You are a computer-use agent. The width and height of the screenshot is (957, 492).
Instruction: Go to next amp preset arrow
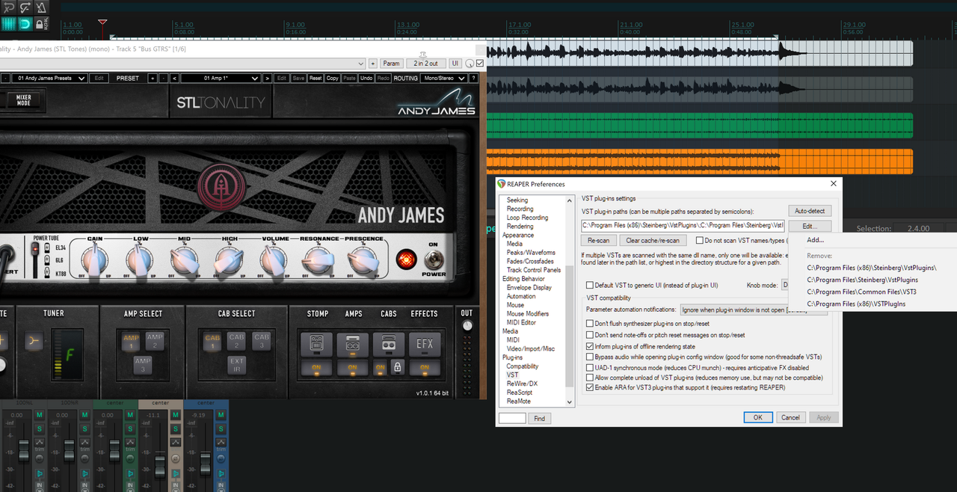(x=267, y=78)
